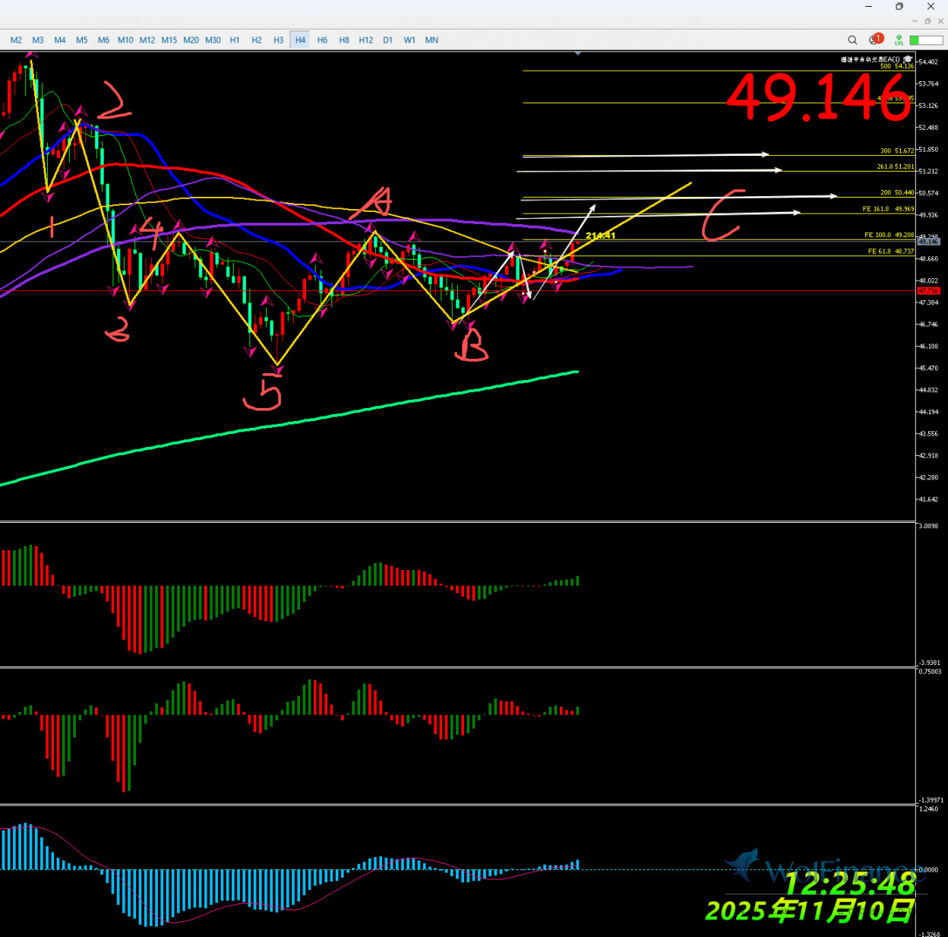
Task: Restore the inner chart window
Action: 927,21
